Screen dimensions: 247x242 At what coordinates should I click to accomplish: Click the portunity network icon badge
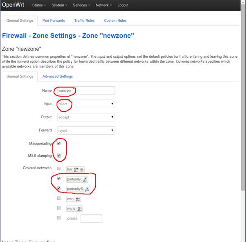pos(85,179)
